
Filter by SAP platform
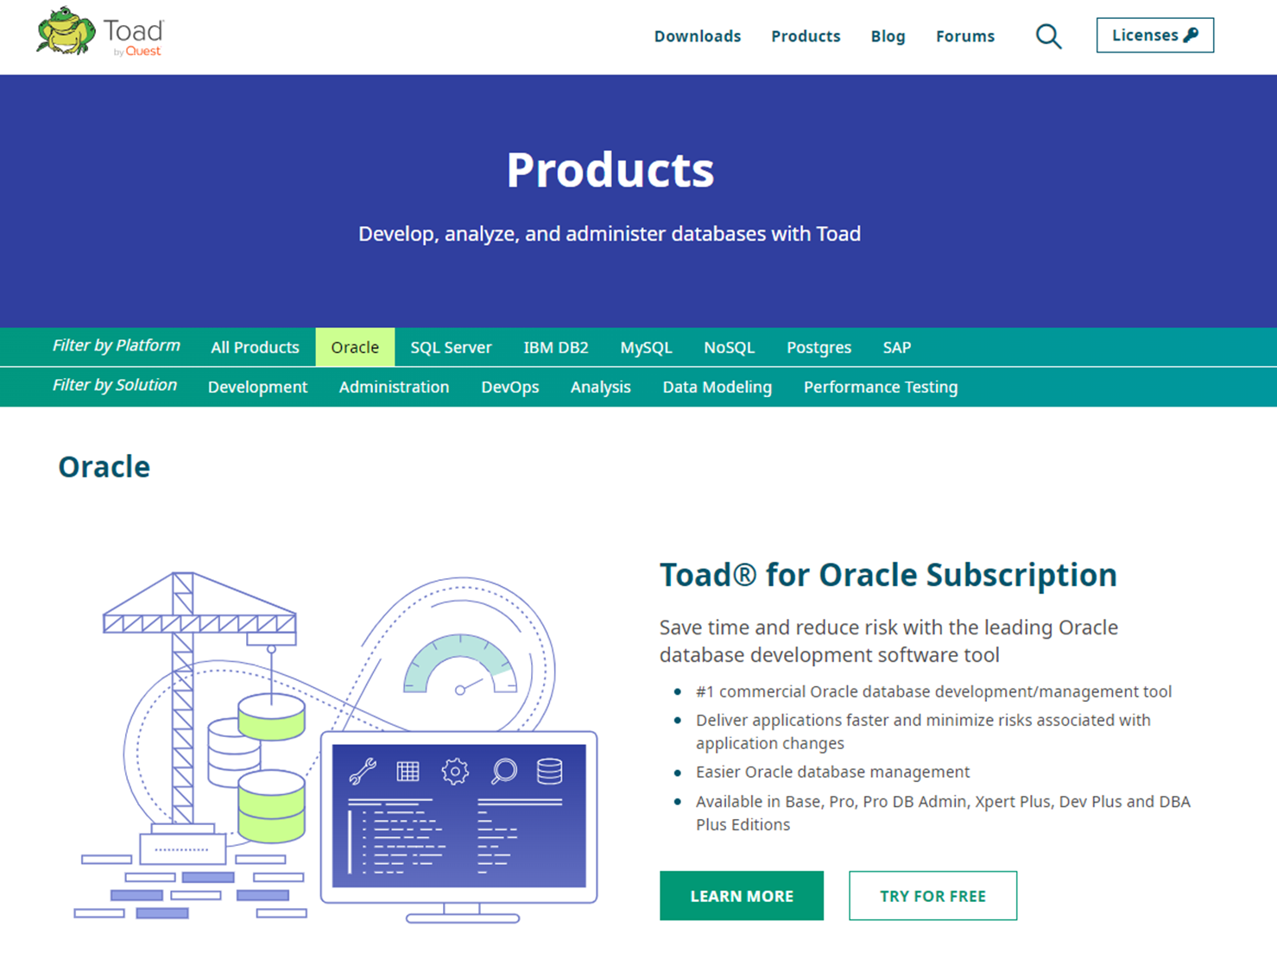(x=896, y=347)
